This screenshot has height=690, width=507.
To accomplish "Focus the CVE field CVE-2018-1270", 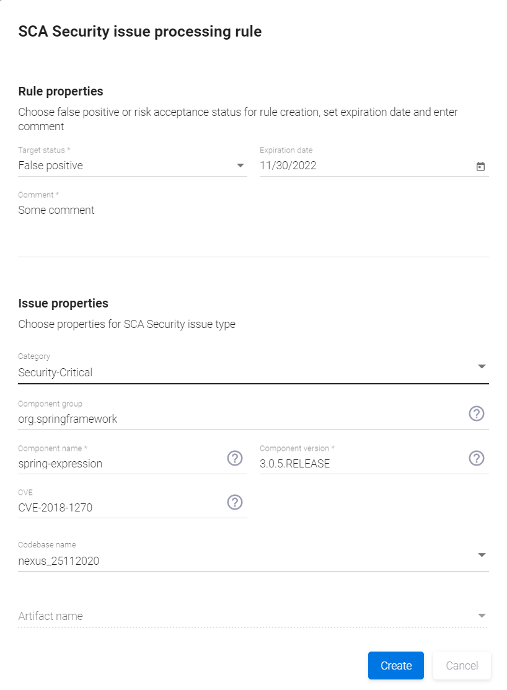I will 118,508.
